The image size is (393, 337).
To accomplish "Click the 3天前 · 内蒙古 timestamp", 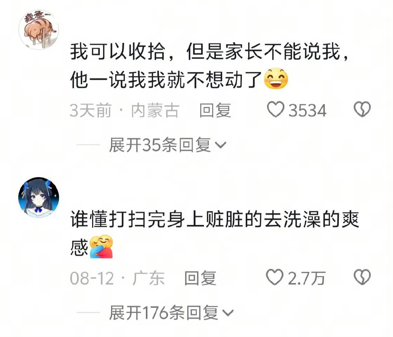I will (x=124, y=110).
